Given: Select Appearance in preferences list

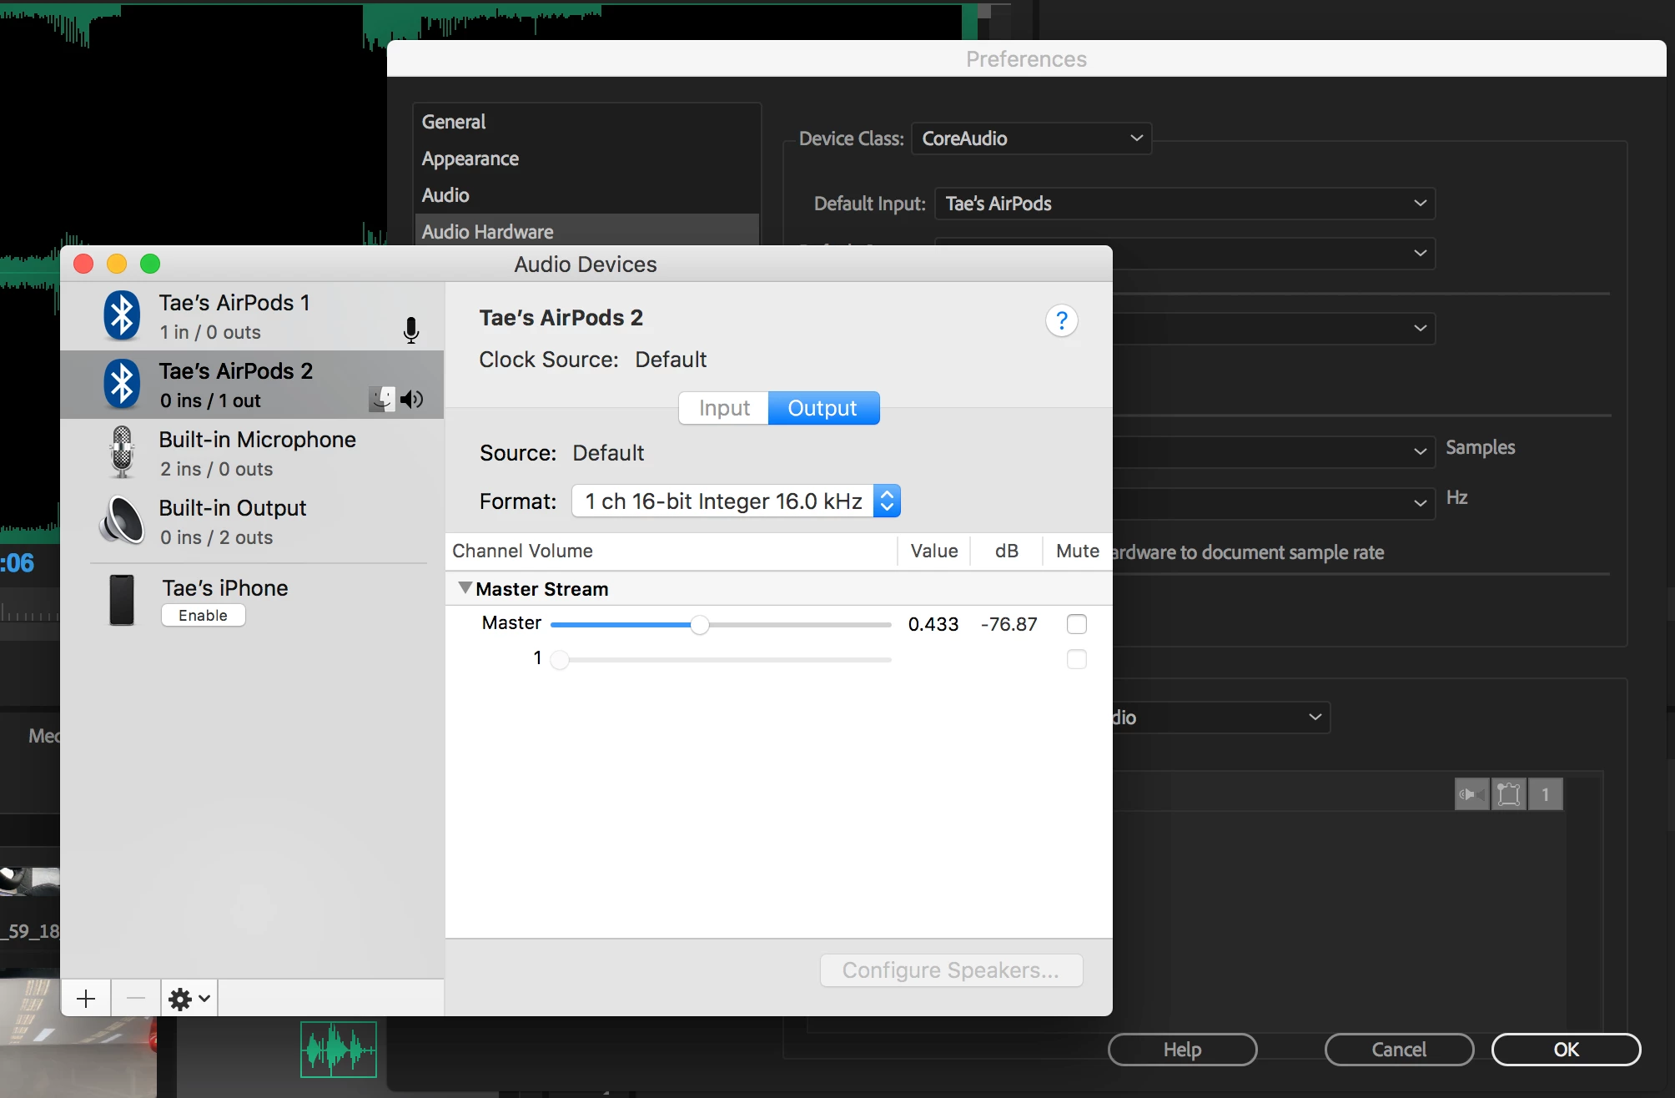Looking at the screenshot, I should 470,159.
